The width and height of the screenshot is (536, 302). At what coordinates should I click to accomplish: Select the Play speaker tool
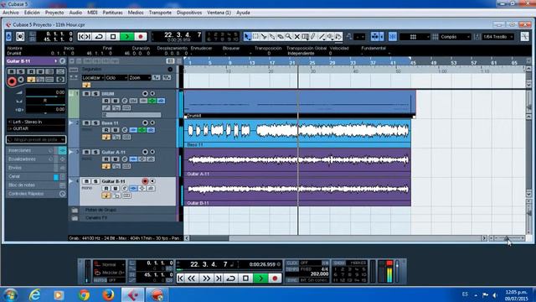point(330,37)
